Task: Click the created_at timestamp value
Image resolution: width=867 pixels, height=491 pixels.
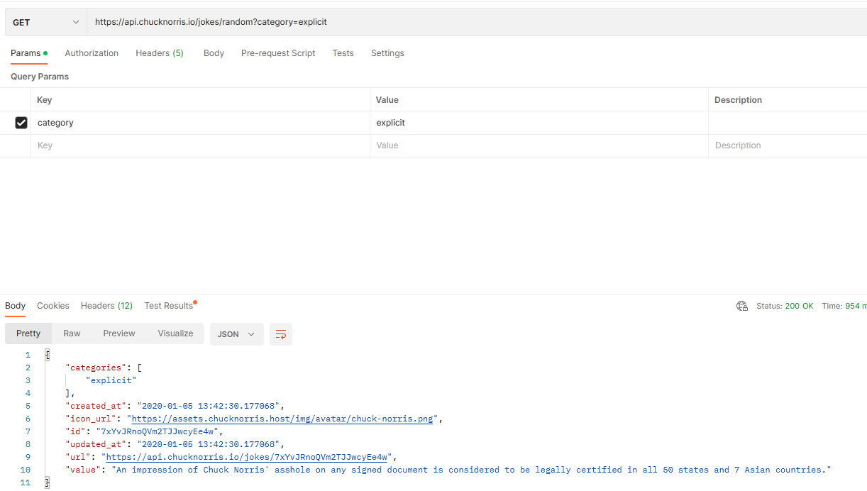Action: (210, 406)
